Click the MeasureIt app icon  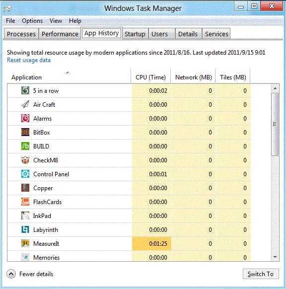(25, 243)
